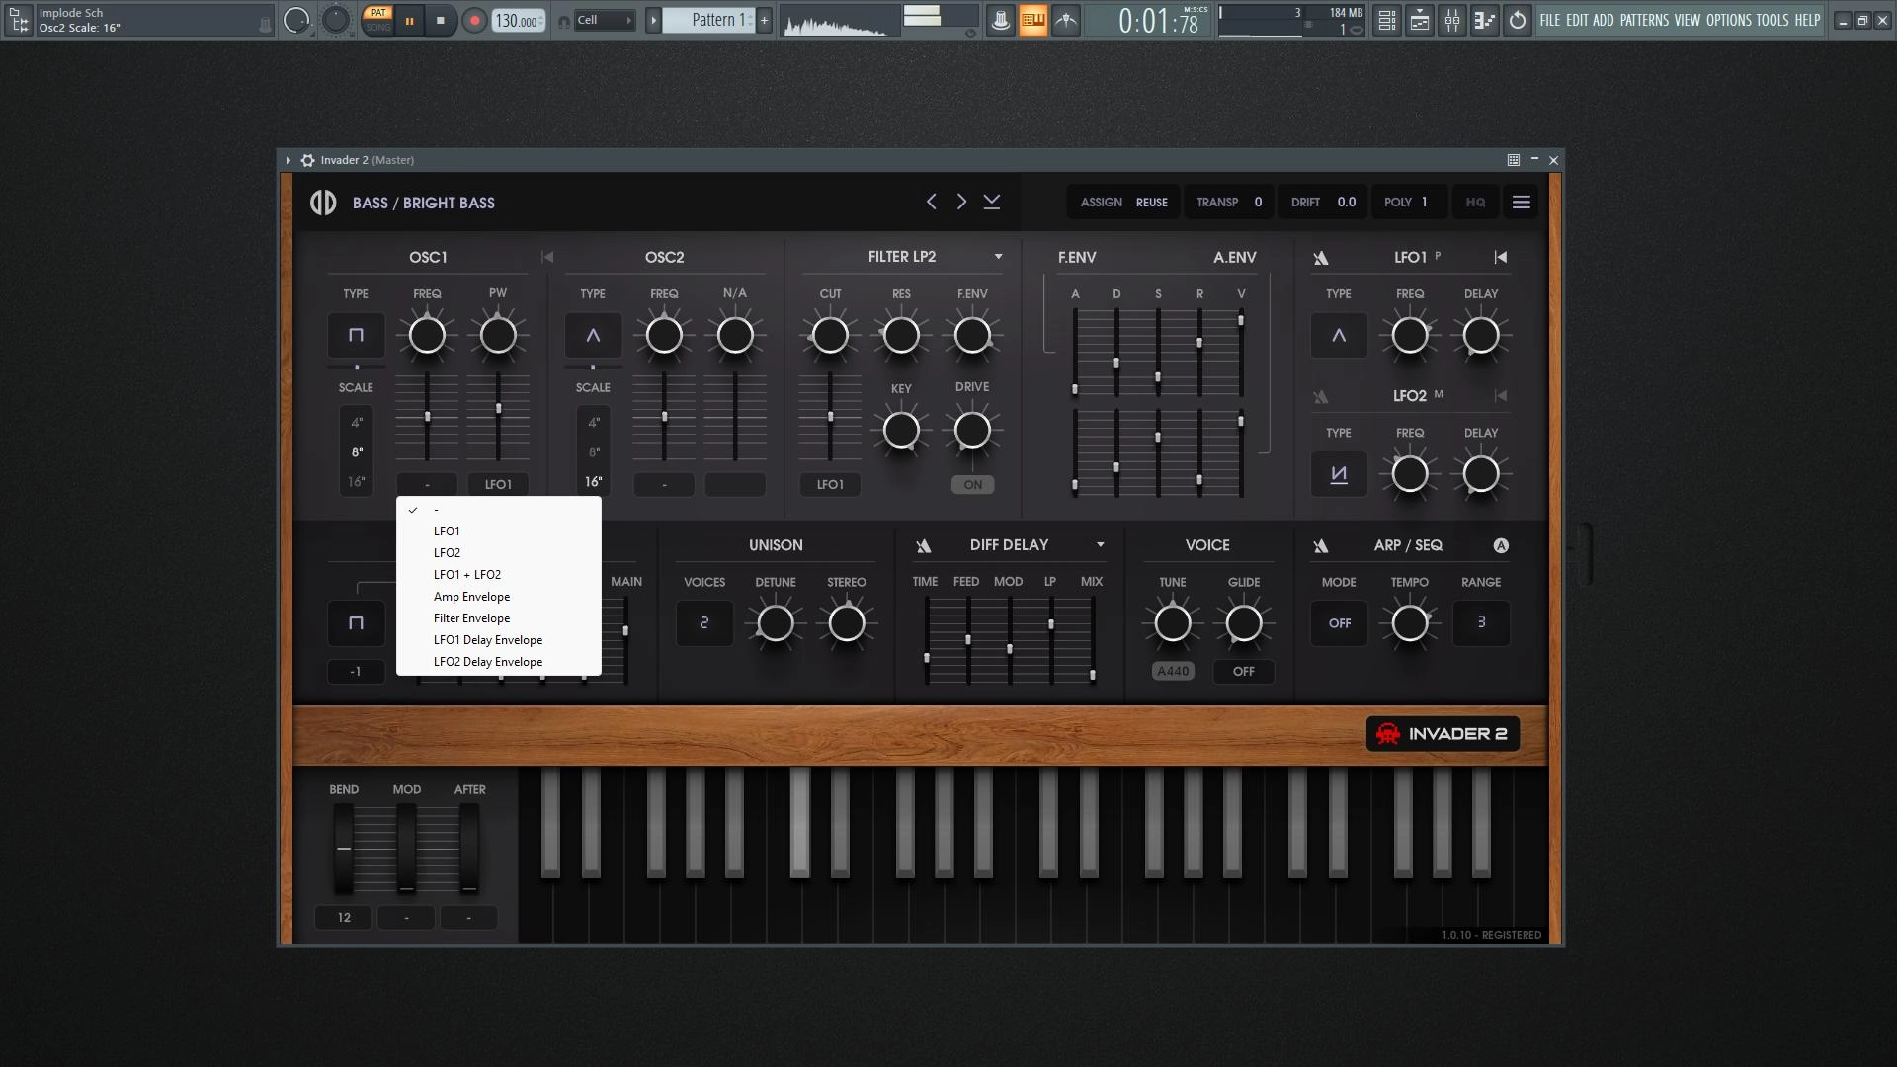Open the FILTER LP2 type dropdown
The width and height of the screenshot is (1897, 1067).
pos(998,257)
